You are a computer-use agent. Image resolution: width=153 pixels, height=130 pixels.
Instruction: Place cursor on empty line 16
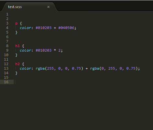(x=83, y=82)
